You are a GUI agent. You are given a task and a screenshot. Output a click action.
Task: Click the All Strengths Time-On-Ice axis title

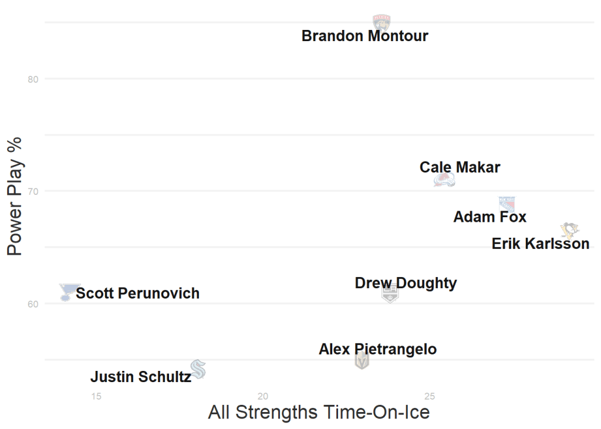(x=319, y=412)
